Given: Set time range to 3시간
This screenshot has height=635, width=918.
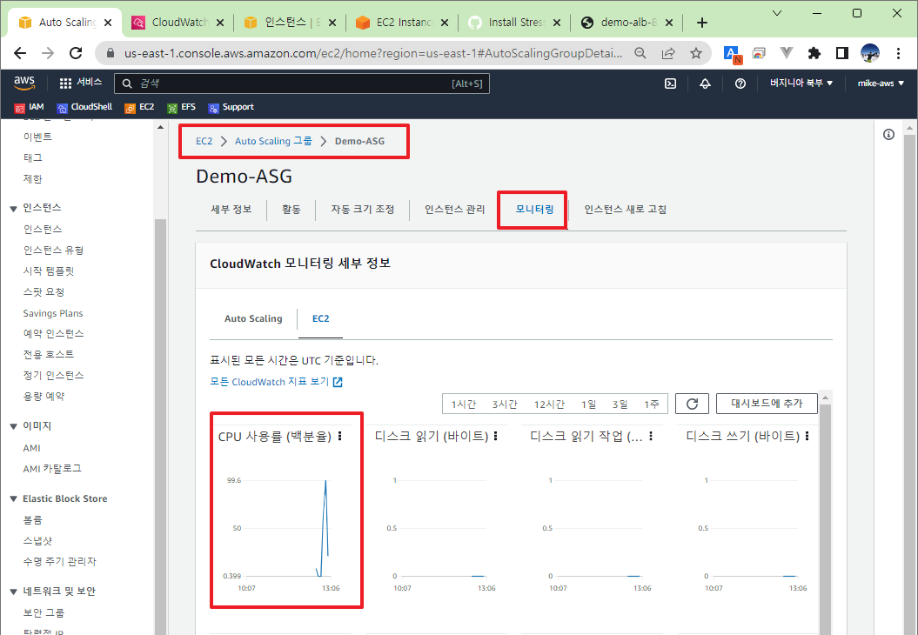Looking at the screenshot, I should pyautogui.click(x=505, y=404).
